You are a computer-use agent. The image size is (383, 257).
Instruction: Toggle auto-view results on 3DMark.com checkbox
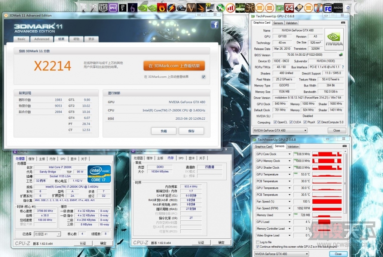203,77
